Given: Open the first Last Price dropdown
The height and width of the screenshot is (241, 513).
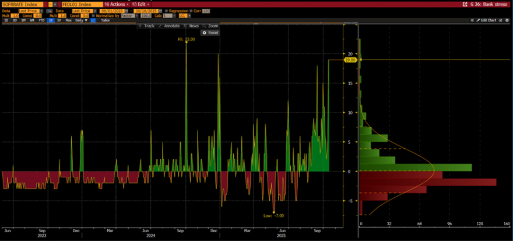Looking at the screenshot, I should 28,11.
